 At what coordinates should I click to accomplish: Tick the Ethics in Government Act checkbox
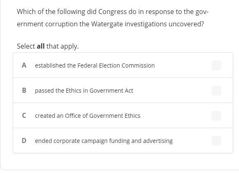[x=216, y=91]
